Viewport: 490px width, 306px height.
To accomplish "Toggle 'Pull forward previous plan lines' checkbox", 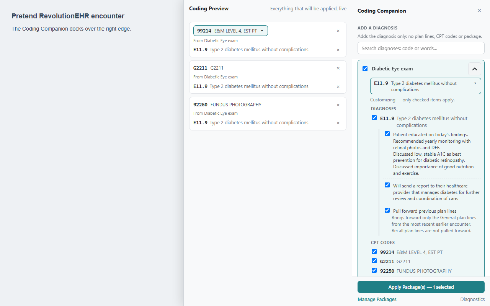I will [387, 210].
